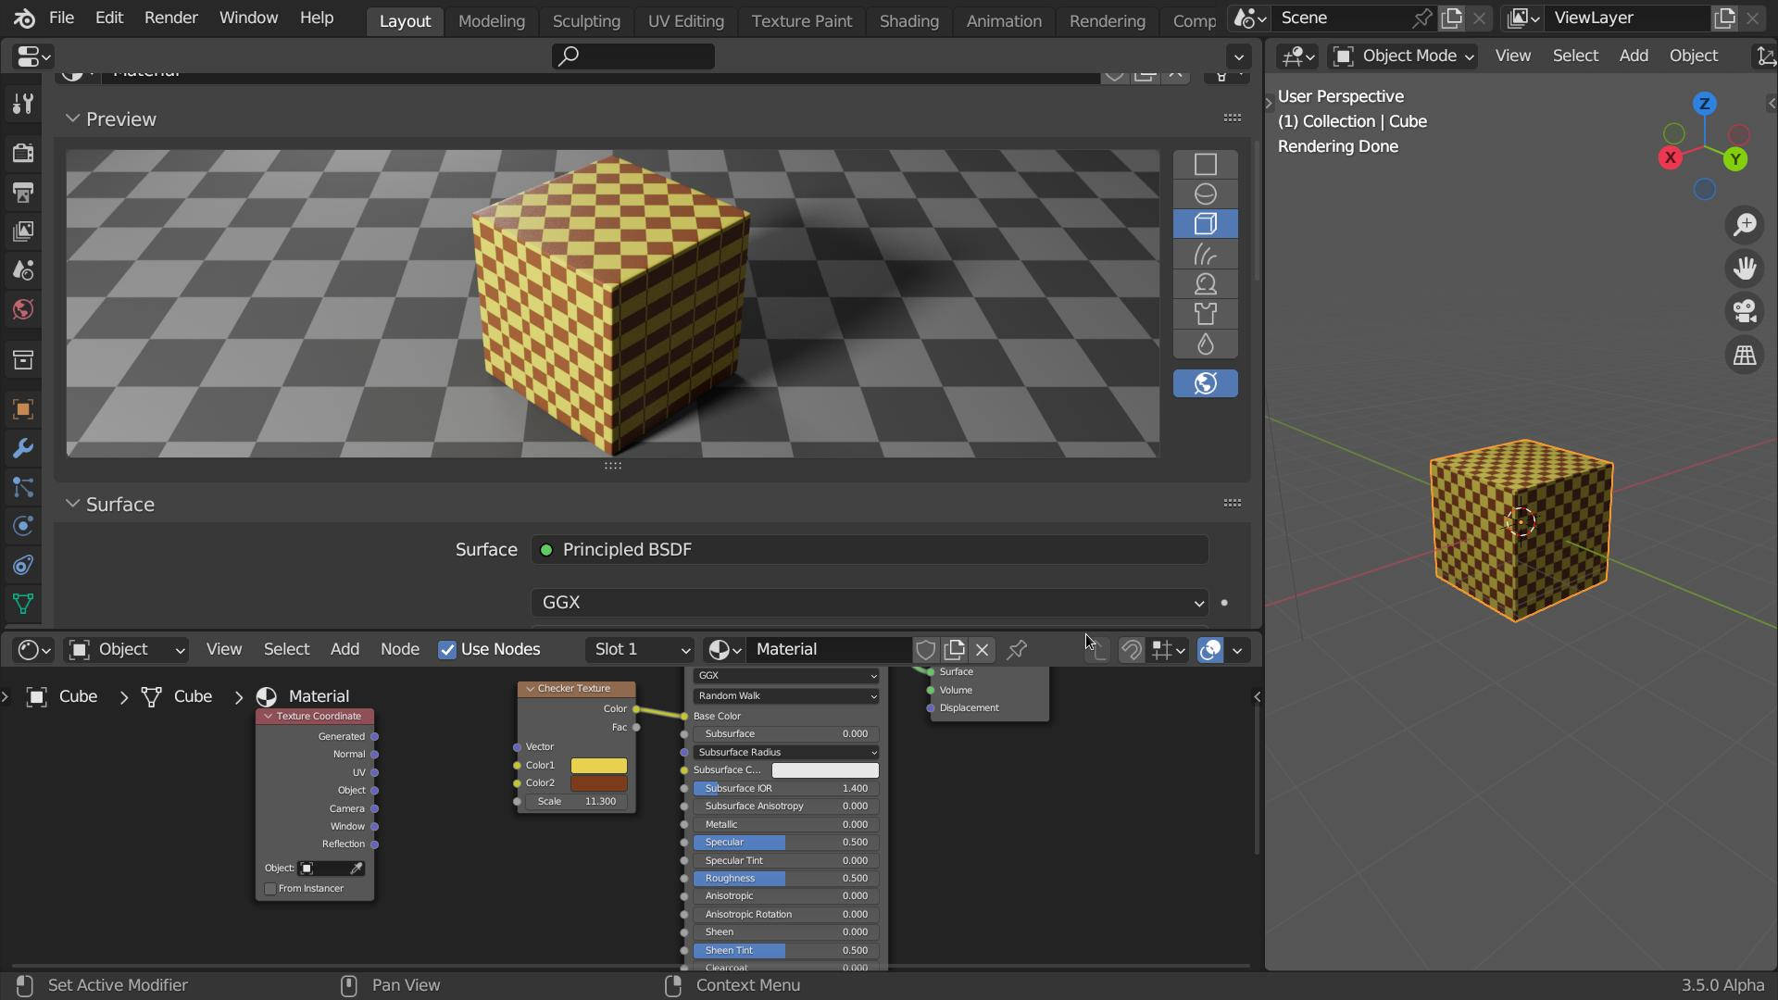Open the Tool properties tab
The width and height of the screenshot is (1778, 1000).
pyautogui.click(x=23, y=104)
